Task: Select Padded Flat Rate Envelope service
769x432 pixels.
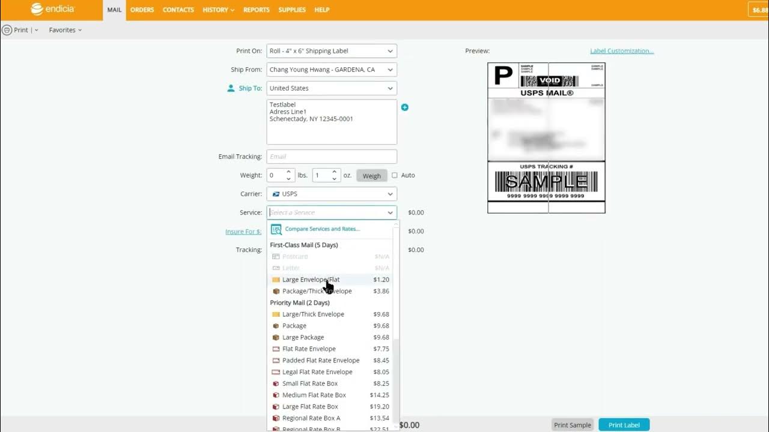Action: point(330,361)
